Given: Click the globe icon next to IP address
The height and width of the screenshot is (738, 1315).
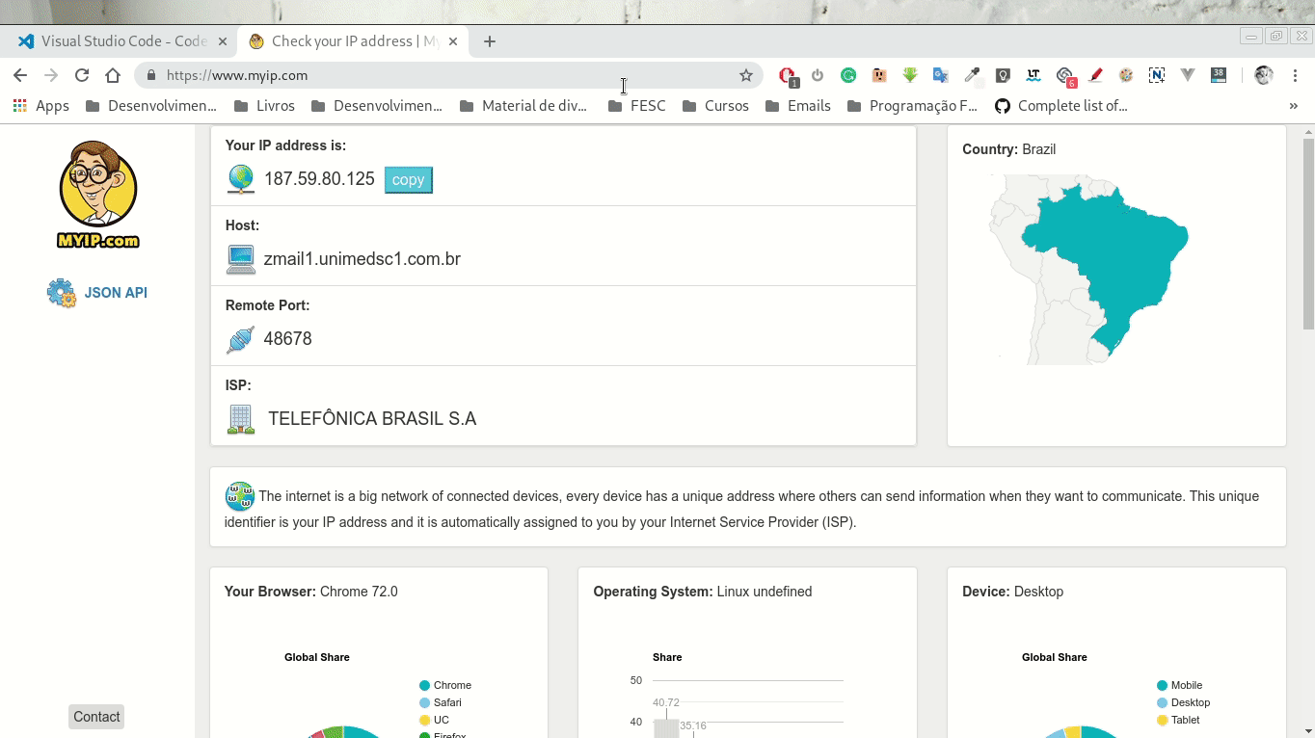Looking at the screenshot, I should [x=240, y=179].
